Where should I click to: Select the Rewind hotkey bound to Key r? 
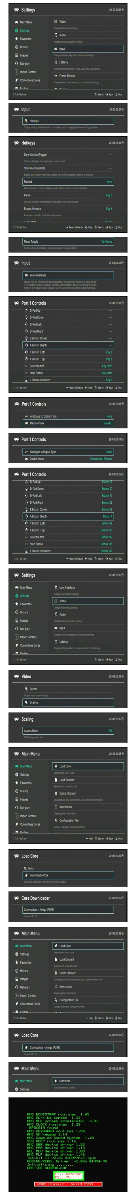pyautogui.click(x=68, y=182)
